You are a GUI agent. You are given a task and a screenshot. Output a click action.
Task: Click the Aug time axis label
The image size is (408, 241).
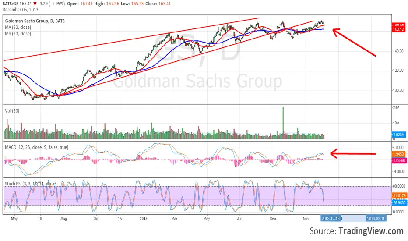tap(64, 218)
